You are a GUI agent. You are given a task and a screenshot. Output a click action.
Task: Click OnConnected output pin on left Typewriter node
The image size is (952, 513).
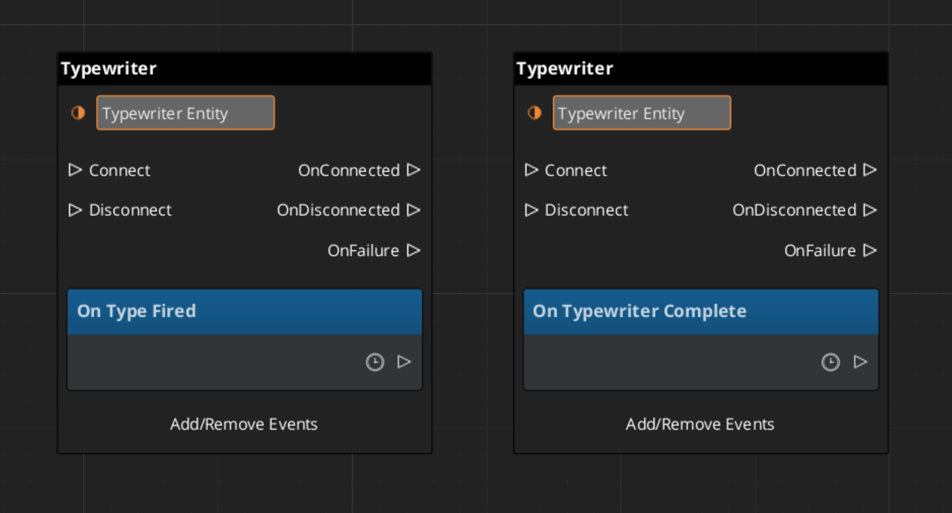point(413,170)
